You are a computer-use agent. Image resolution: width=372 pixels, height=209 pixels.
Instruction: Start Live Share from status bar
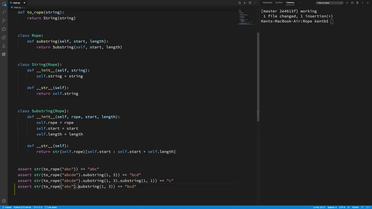coord(51,207)
